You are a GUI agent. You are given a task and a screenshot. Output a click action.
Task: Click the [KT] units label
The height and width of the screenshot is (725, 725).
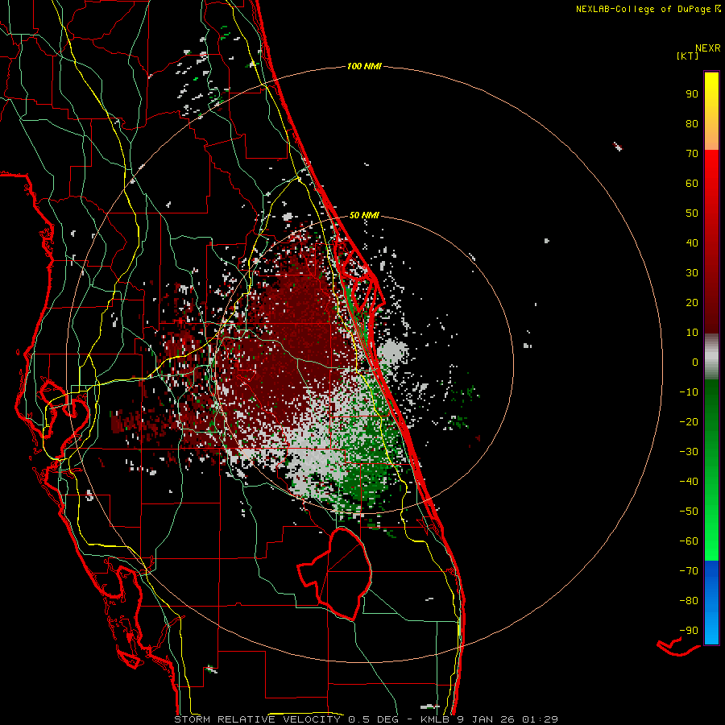[688, 56]
